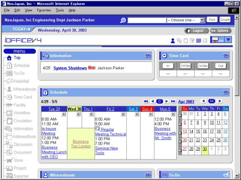Open the View menu
Image resolution: width=241 pixels, height=180 pixels.
point(29,10)
